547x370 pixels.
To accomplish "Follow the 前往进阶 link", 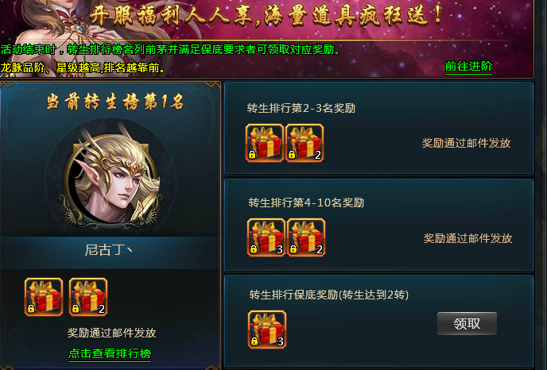I will pyautogui.click(x=468, y=66).
